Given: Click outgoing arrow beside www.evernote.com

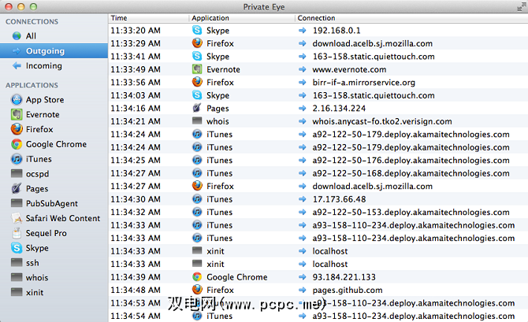Looking at the screenshot, I should pos(303,69).
